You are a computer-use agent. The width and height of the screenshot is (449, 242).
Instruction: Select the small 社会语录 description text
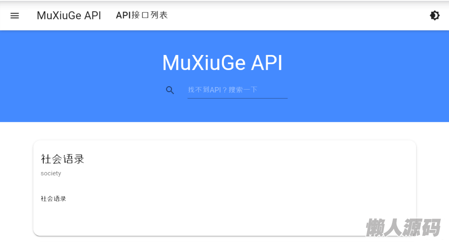click(x=53, y=199)
